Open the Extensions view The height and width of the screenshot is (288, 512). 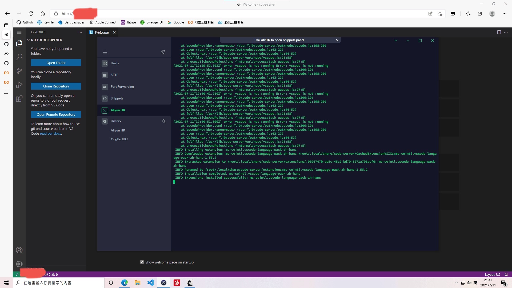(19, 99)
